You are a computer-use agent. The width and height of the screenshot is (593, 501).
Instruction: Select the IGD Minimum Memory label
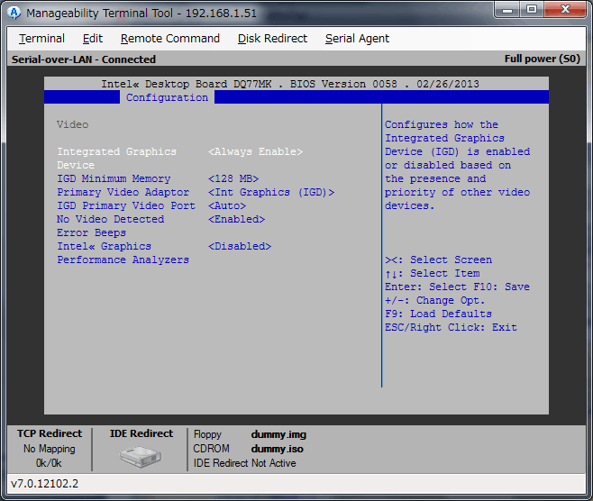(x=114, y=178)
